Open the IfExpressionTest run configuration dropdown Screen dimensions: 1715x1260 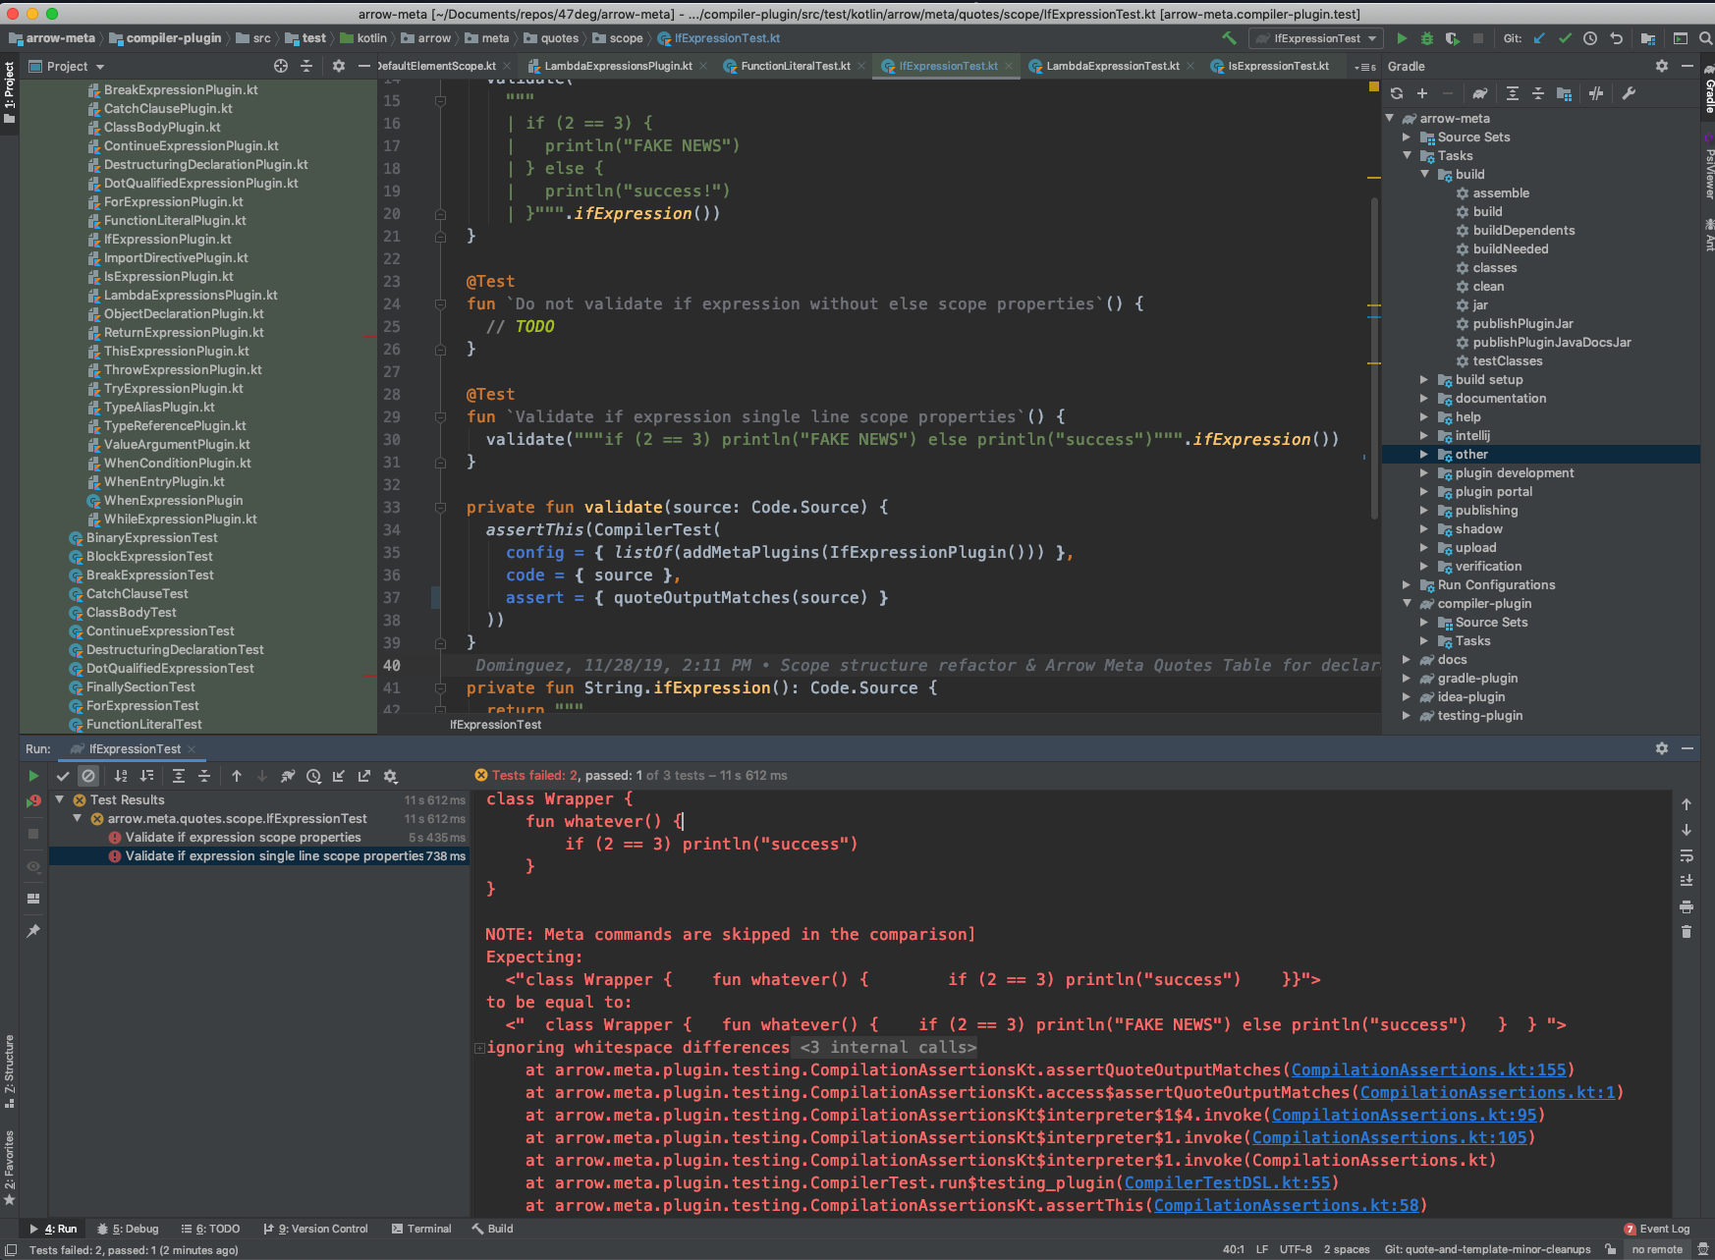tap(1317, 38)
